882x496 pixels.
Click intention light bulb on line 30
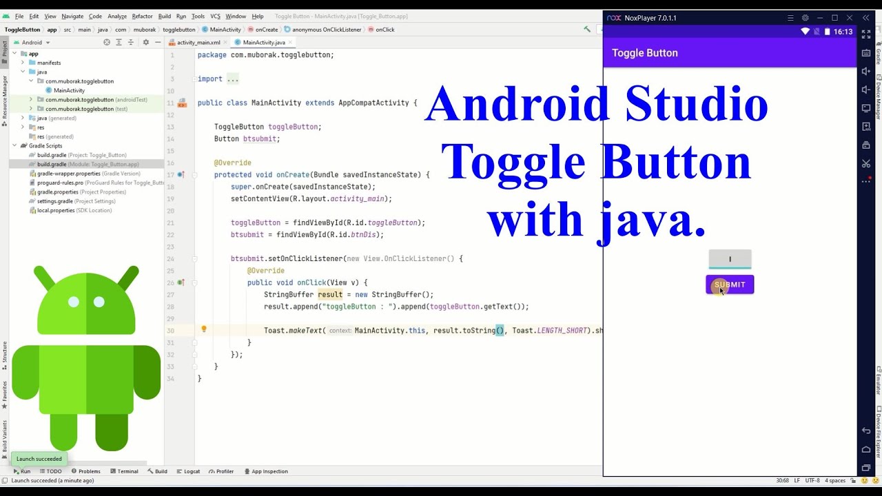(x=204, y=329)
